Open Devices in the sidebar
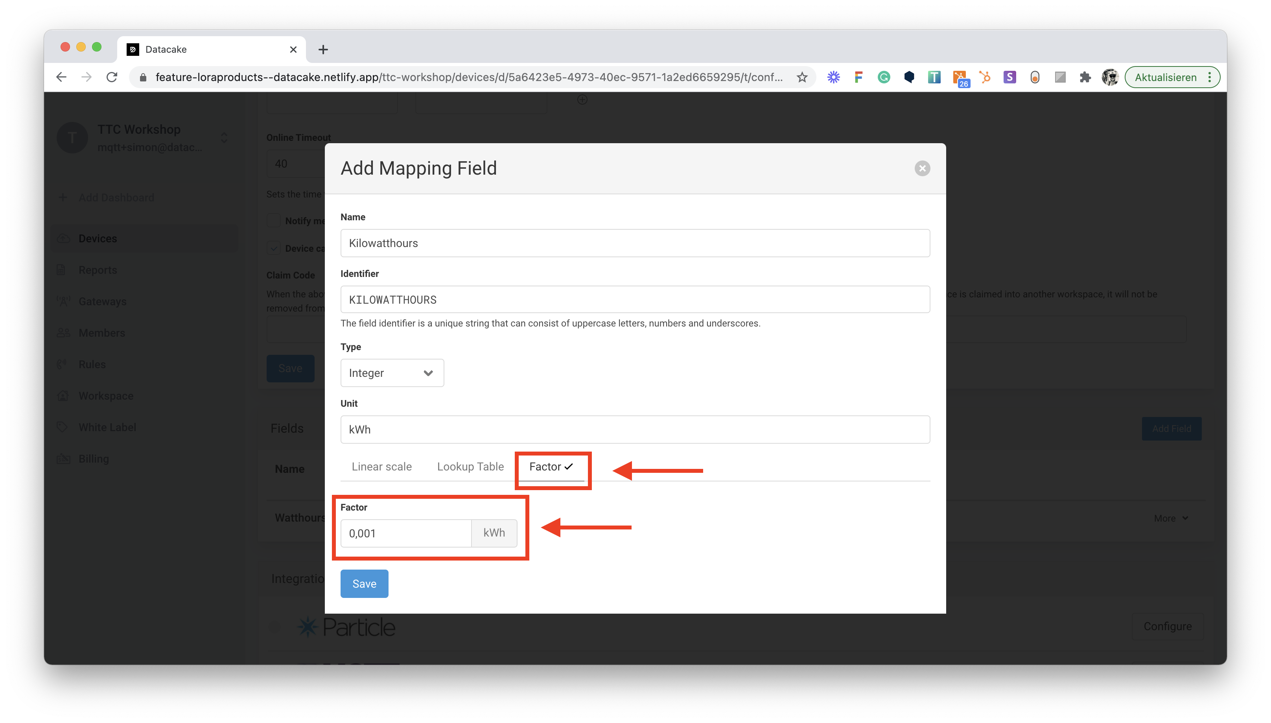The image size is (1271, 723). pyautogui.click(x=144, y=238)
